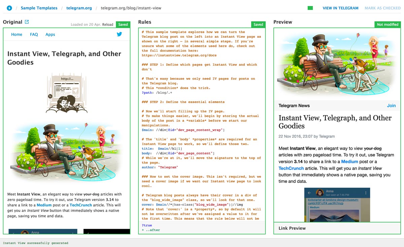
Task: Reload the original page
Action: click(108, 25)
